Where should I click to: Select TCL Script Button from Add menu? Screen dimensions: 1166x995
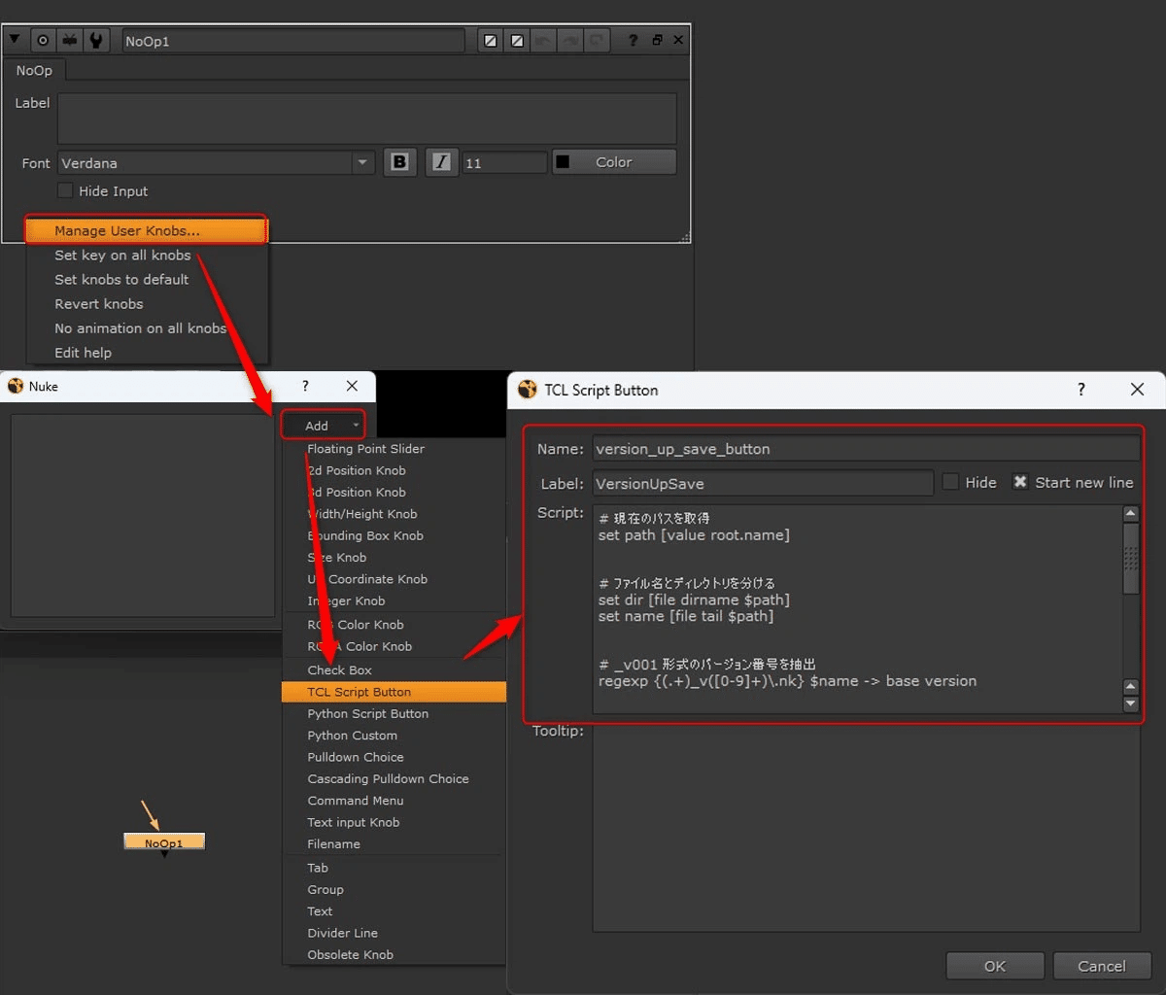tap(394, 692)
